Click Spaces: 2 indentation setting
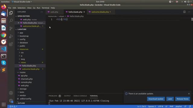Viewport: 193px width, 108px height. 152,106
